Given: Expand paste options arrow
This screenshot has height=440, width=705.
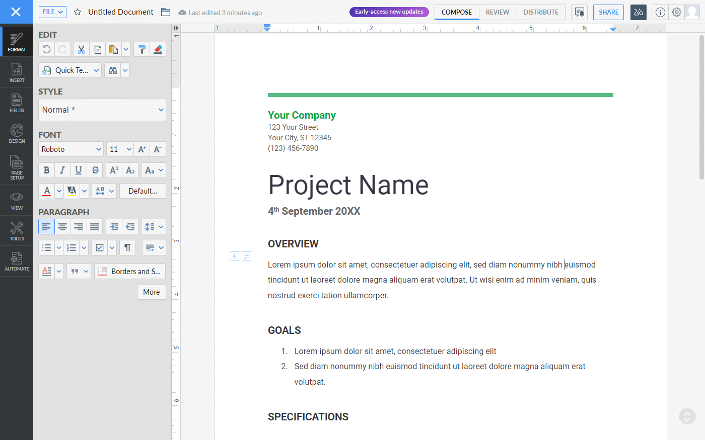Looking at the screenshot, I should click(x=126, y=49).
